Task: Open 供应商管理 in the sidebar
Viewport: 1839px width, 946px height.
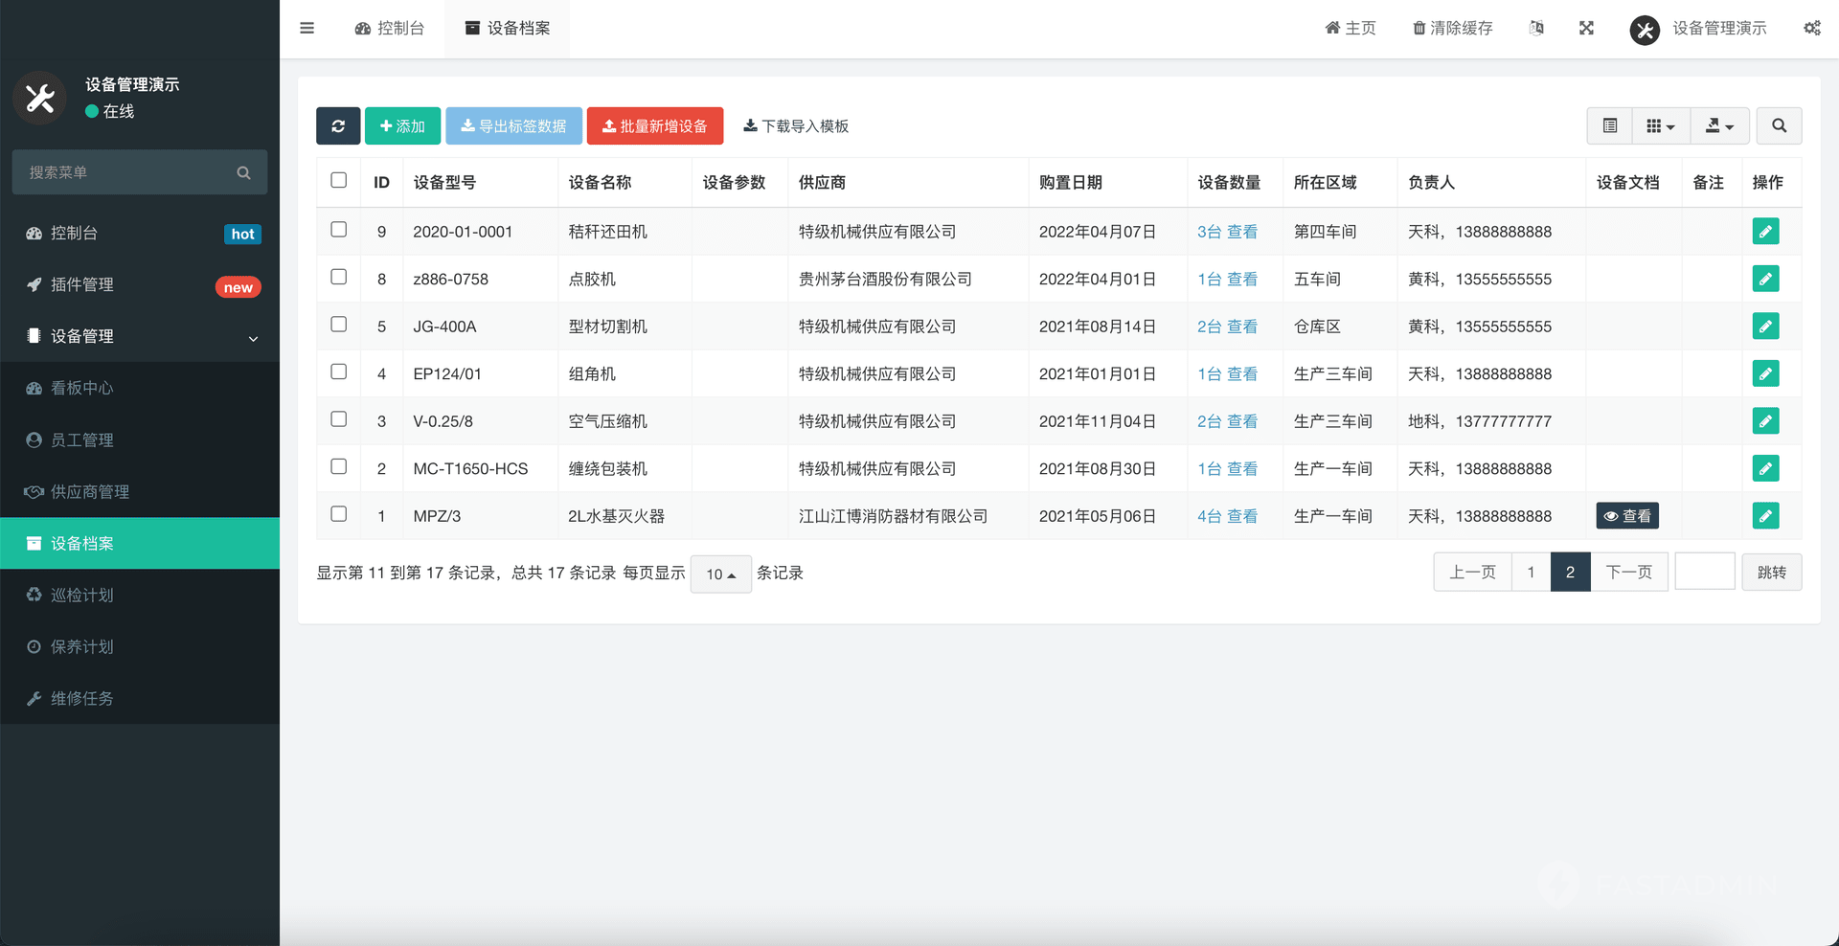Action: pos(140,491)
